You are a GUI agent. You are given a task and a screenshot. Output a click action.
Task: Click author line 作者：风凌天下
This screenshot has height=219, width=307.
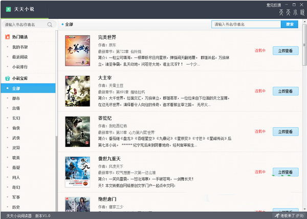coord(111,166)
